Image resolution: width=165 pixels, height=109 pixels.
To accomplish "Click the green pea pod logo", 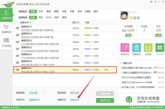I will point(8,4).
